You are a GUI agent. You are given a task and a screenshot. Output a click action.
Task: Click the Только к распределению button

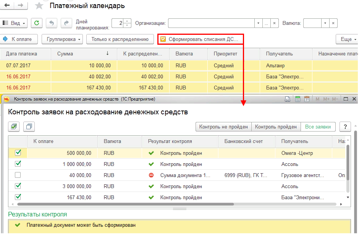(120, 39)
